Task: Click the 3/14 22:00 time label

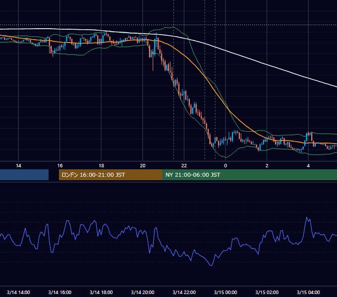Action: tap(184, 292)
